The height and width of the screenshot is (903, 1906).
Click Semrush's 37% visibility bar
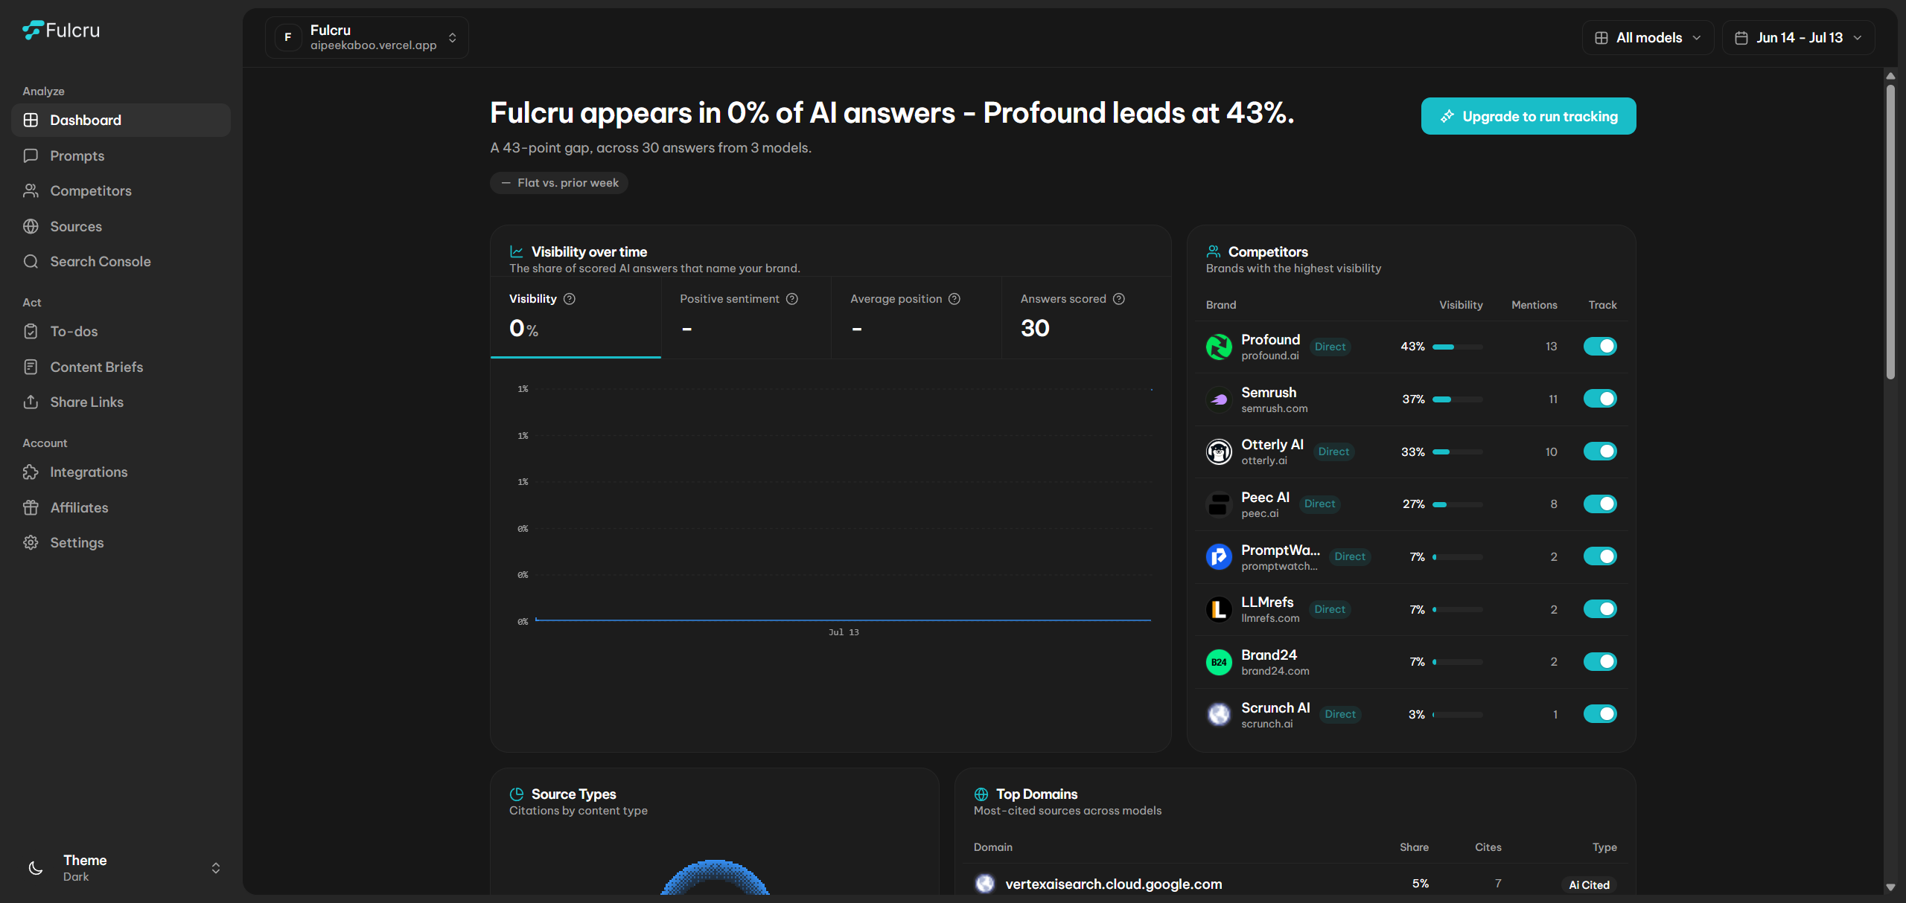(x=1458, y=399)
